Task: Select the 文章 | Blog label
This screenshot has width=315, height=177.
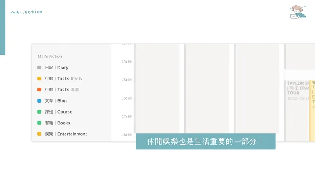Action: [x=56, y=101]
